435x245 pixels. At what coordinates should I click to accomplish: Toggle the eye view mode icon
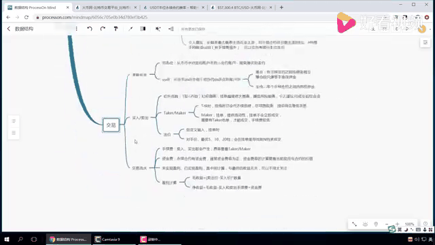[365, 224]
